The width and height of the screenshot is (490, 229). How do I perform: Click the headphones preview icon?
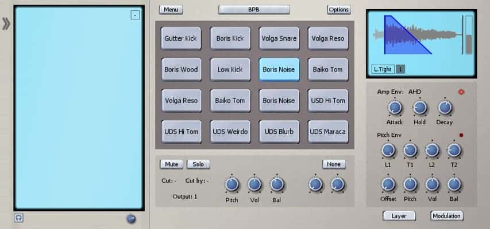tap(19, 218)
